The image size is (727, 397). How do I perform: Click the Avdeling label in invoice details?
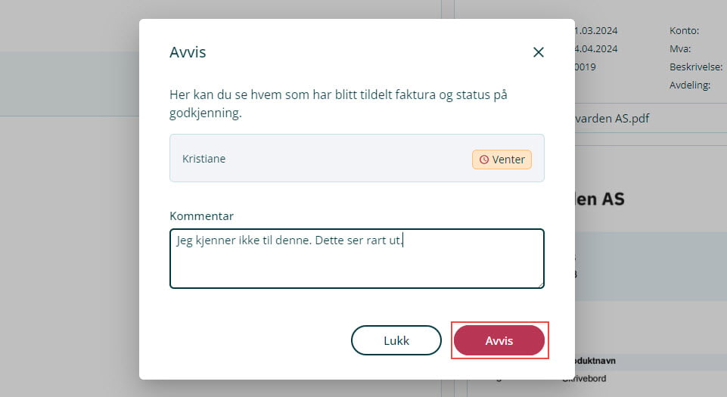click(690, 85)
